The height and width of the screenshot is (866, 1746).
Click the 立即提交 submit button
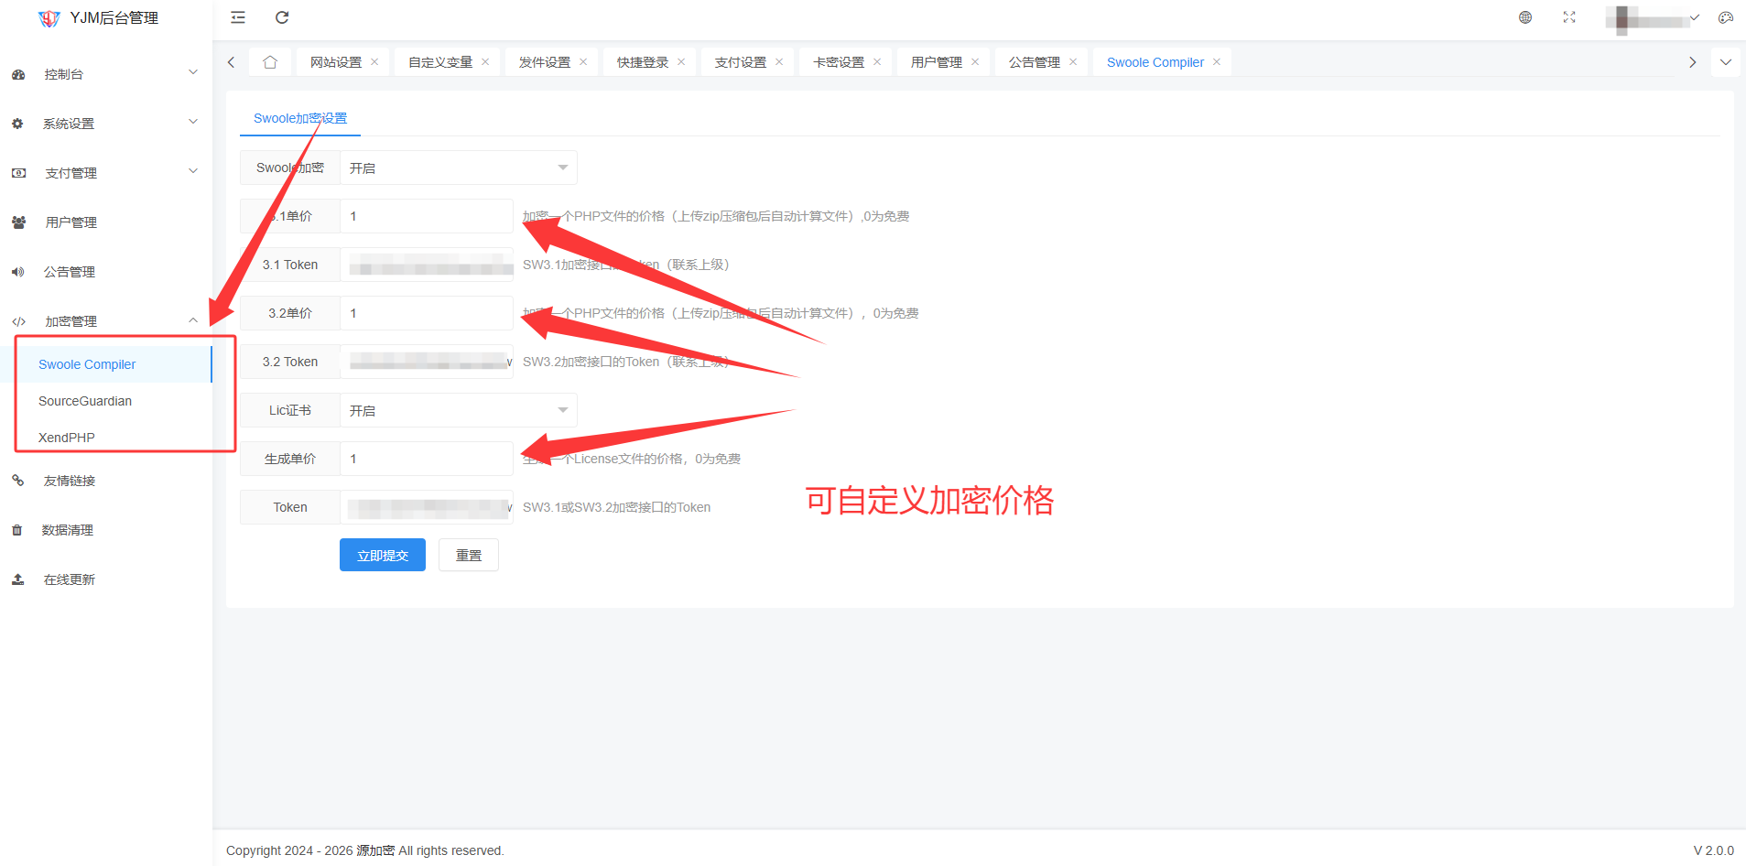click(x=382, y=556)
